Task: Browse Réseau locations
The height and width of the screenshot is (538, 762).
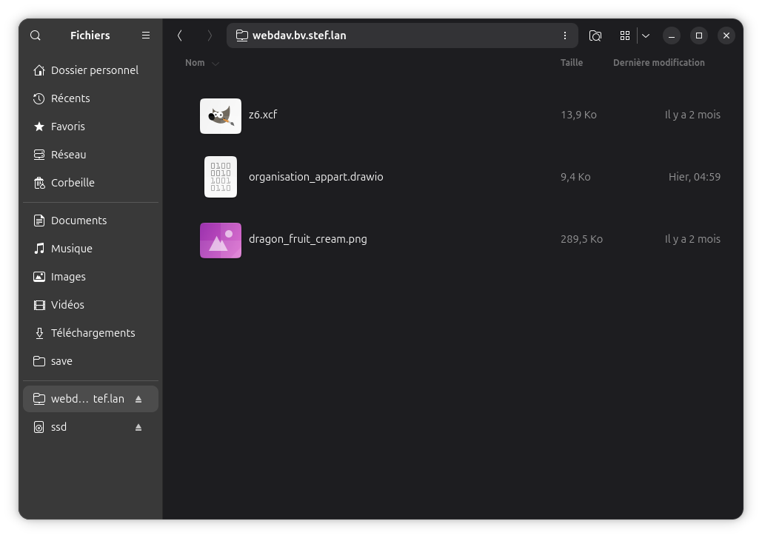Action: point(91,155)
